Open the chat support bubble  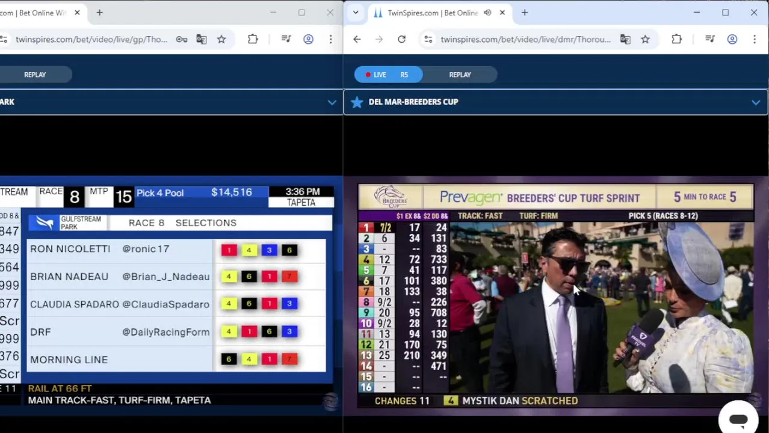738,419
